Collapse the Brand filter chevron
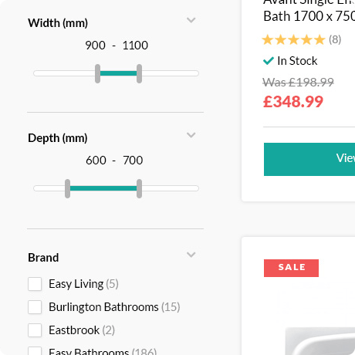 point(191,255)
